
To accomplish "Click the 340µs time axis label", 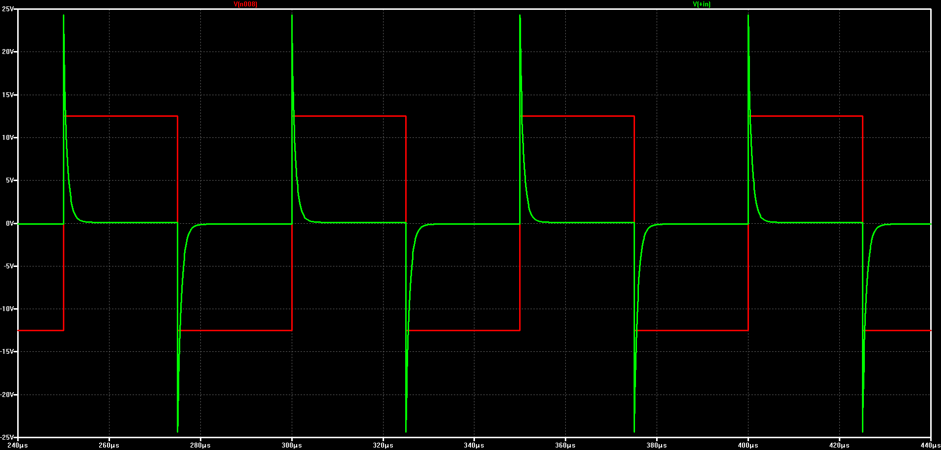I will (x=474, y=445).
